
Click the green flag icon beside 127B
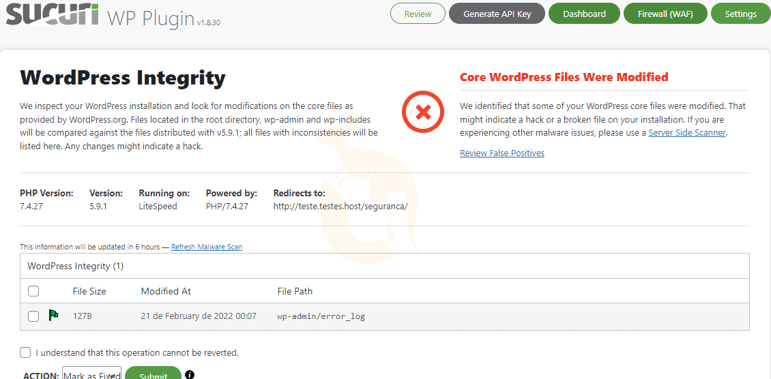point(53,315)
